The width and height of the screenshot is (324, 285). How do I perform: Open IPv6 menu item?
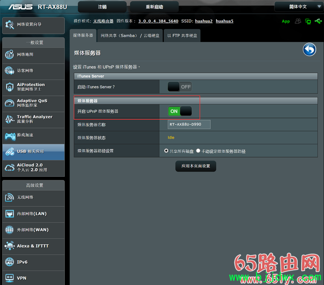click(x=33, y=262)
